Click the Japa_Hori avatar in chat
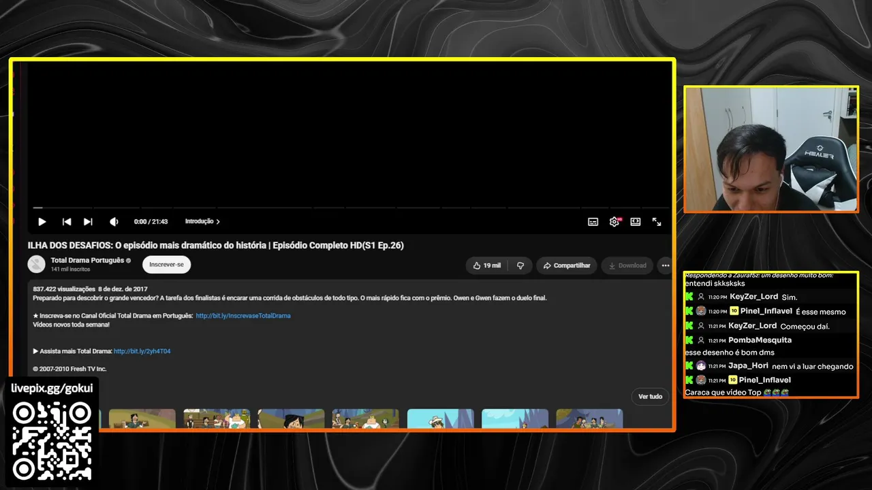This screenshot has width=872, height=490. pos(701,365)
